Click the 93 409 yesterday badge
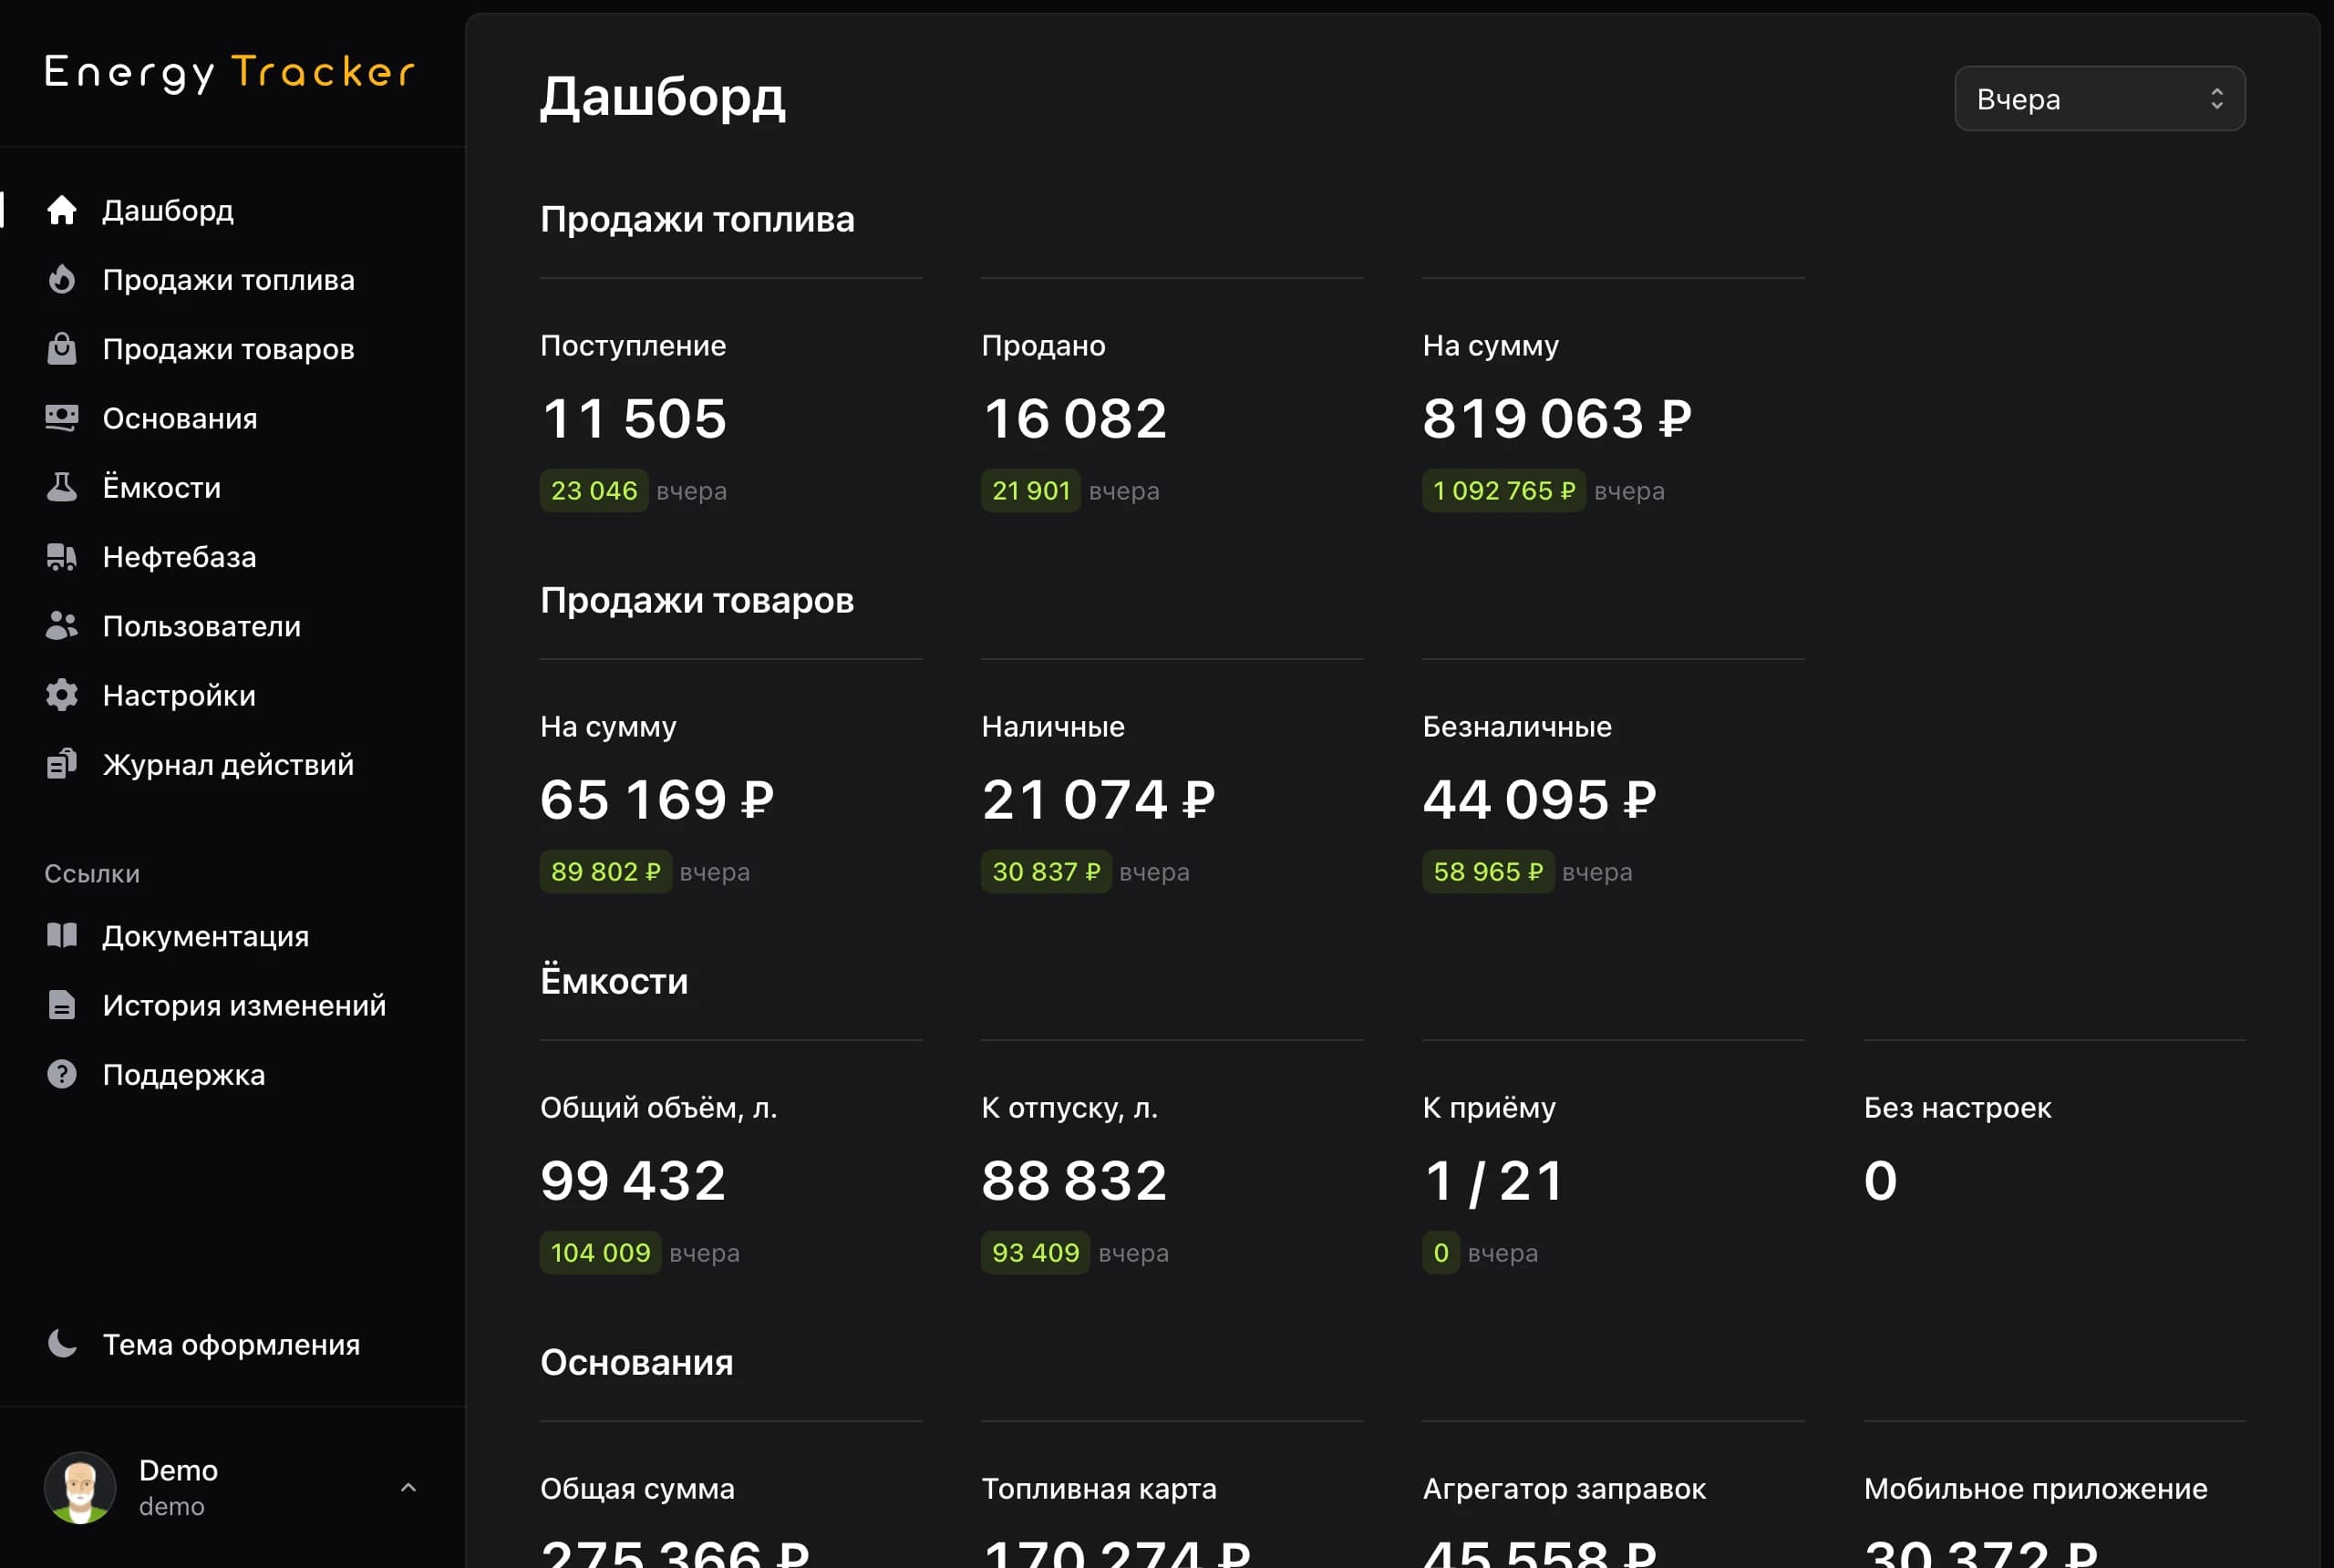Image resolution: width=2334 pixels, height=1568 pixels. tap(1036, 1253)
